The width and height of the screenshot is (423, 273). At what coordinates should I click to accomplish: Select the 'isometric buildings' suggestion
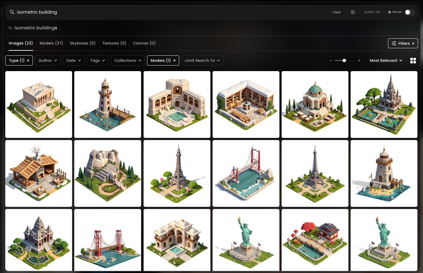(x=36, y=28)
